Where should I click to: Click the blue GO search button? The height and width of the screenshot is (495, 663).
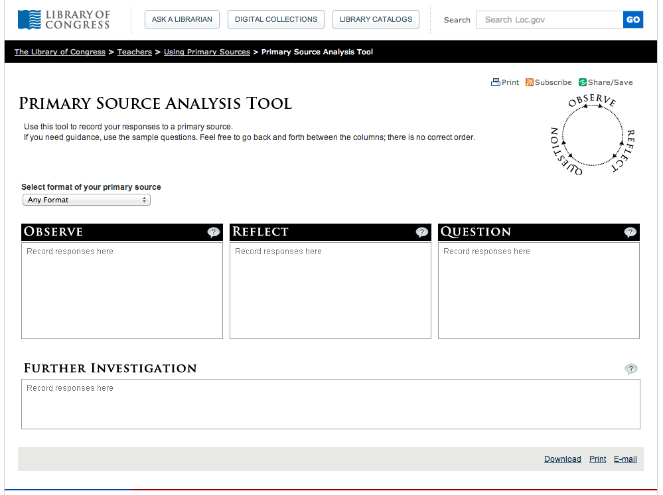point(633,20)
